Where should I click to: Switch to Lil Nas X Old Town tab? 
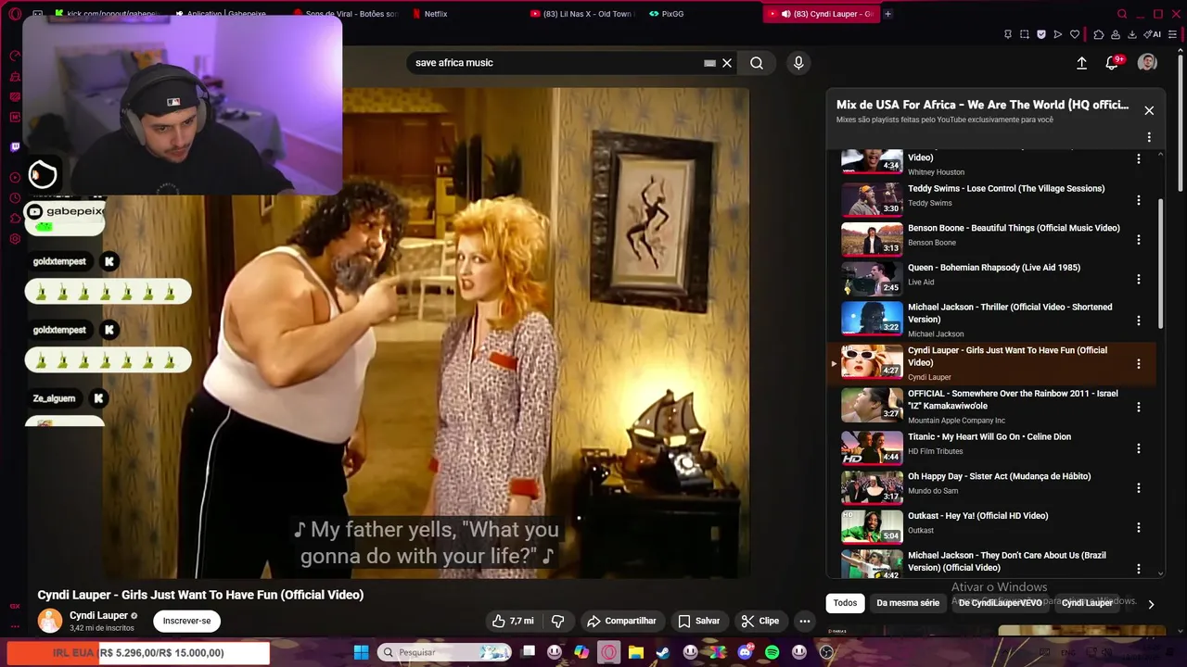[581, 14]
